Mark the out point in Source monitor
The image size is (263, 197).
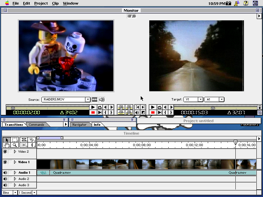point(111,112)
